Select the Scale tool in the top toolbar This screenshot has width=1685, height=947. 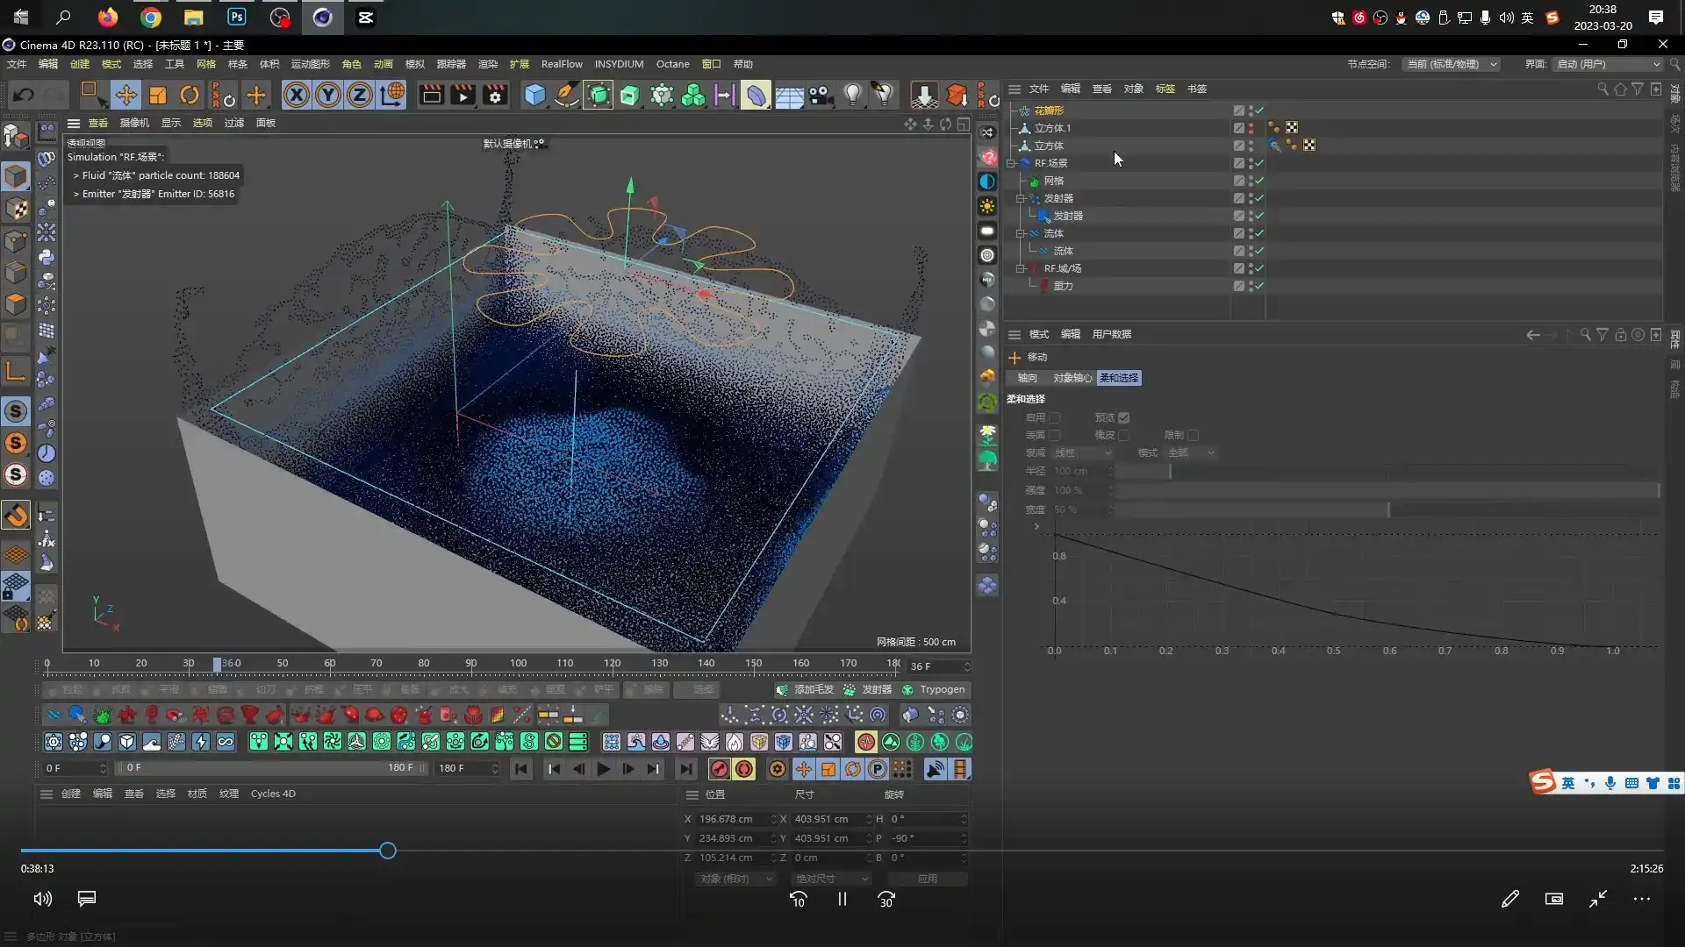click(157, 95)
